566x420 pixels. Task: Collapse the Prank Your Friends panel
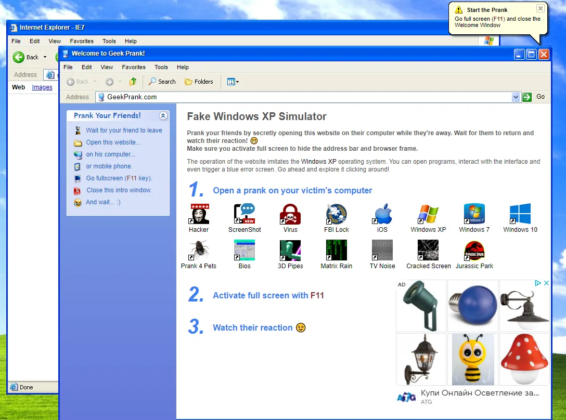(x=163, y=115)
